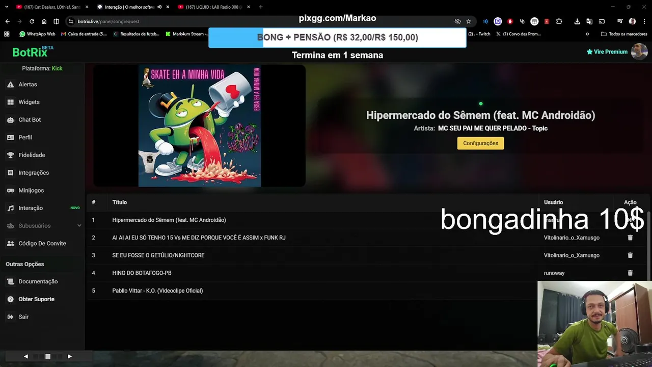Image resolution: width=652 pixels, height=367 pixels.
Task: Go back in browser history
Action: 7,21
